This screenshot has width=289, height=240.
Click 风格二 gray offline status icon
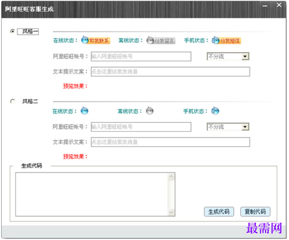150,111
